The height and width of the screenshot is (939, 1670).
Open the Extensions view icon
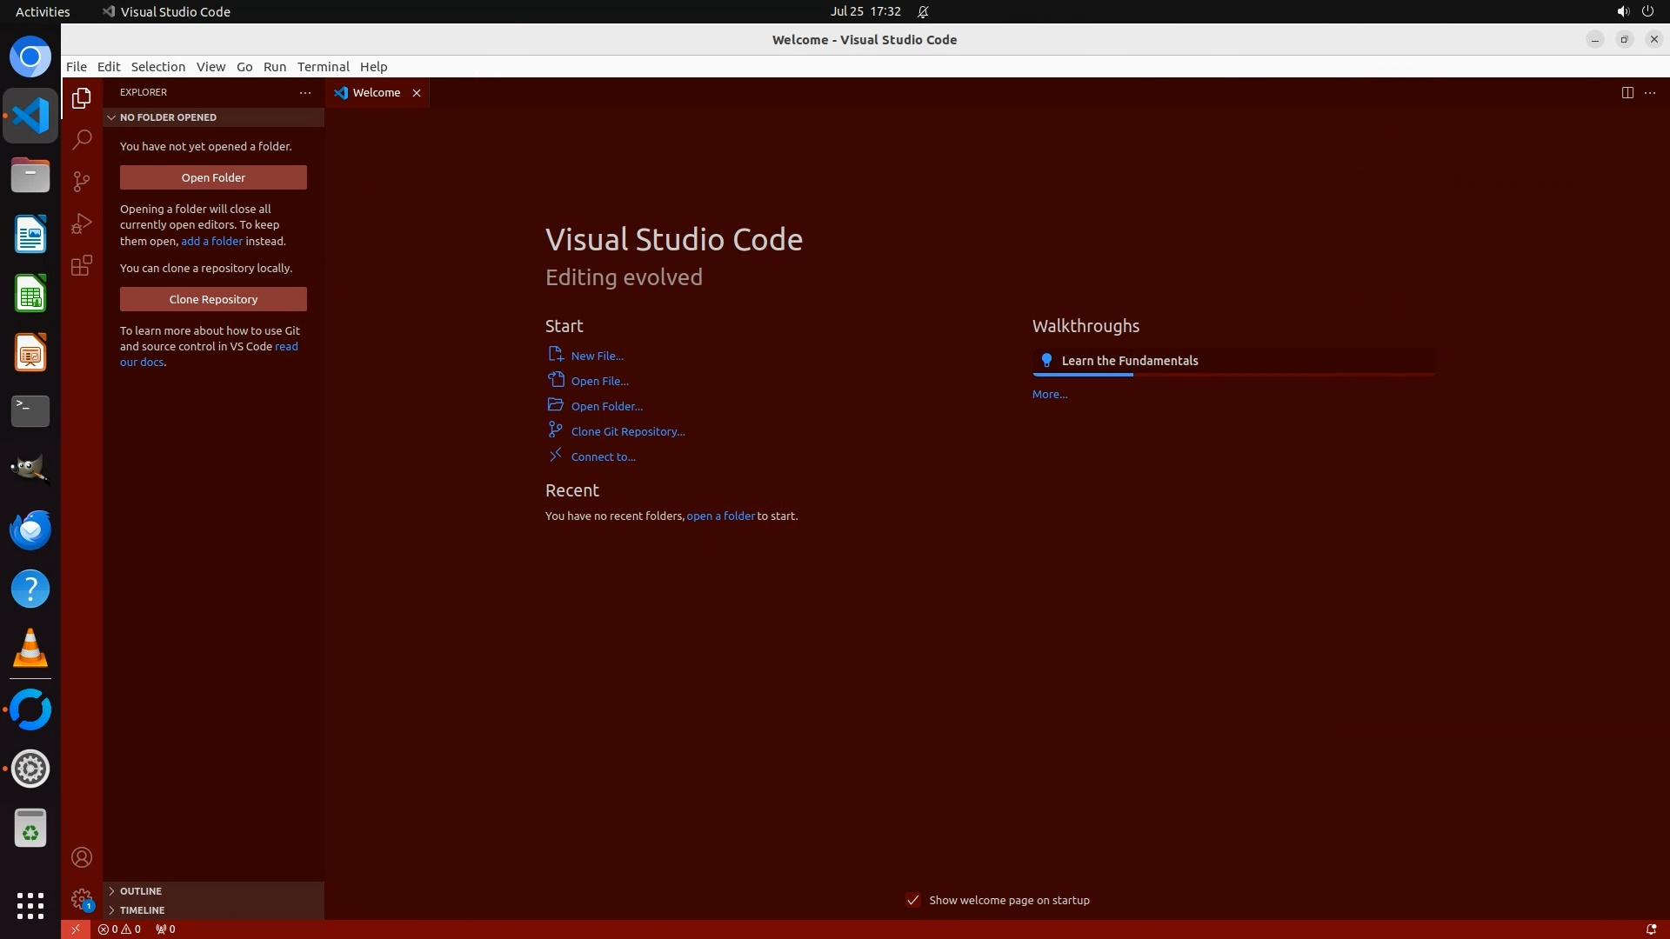82,265
